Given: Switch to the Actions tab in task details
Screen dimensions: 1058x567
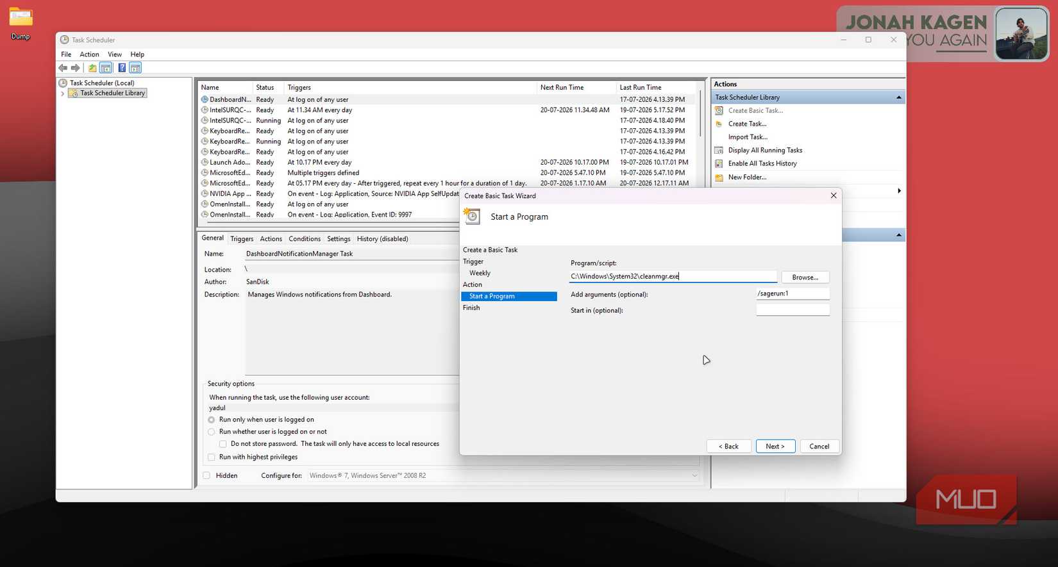Looking at the screenshot, I should pyautogui.click(x=271, y=239).
